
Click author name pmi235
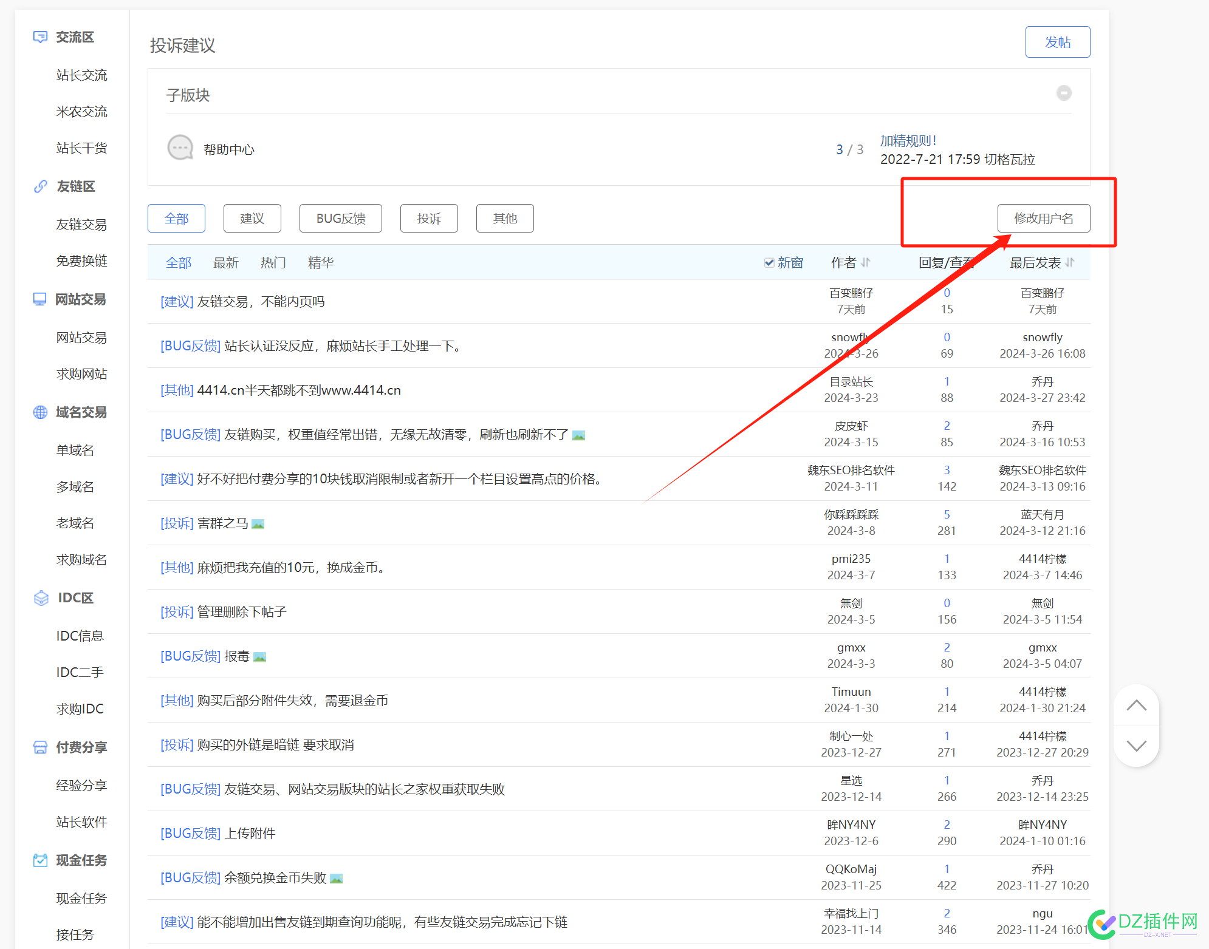tap(851, 559)
